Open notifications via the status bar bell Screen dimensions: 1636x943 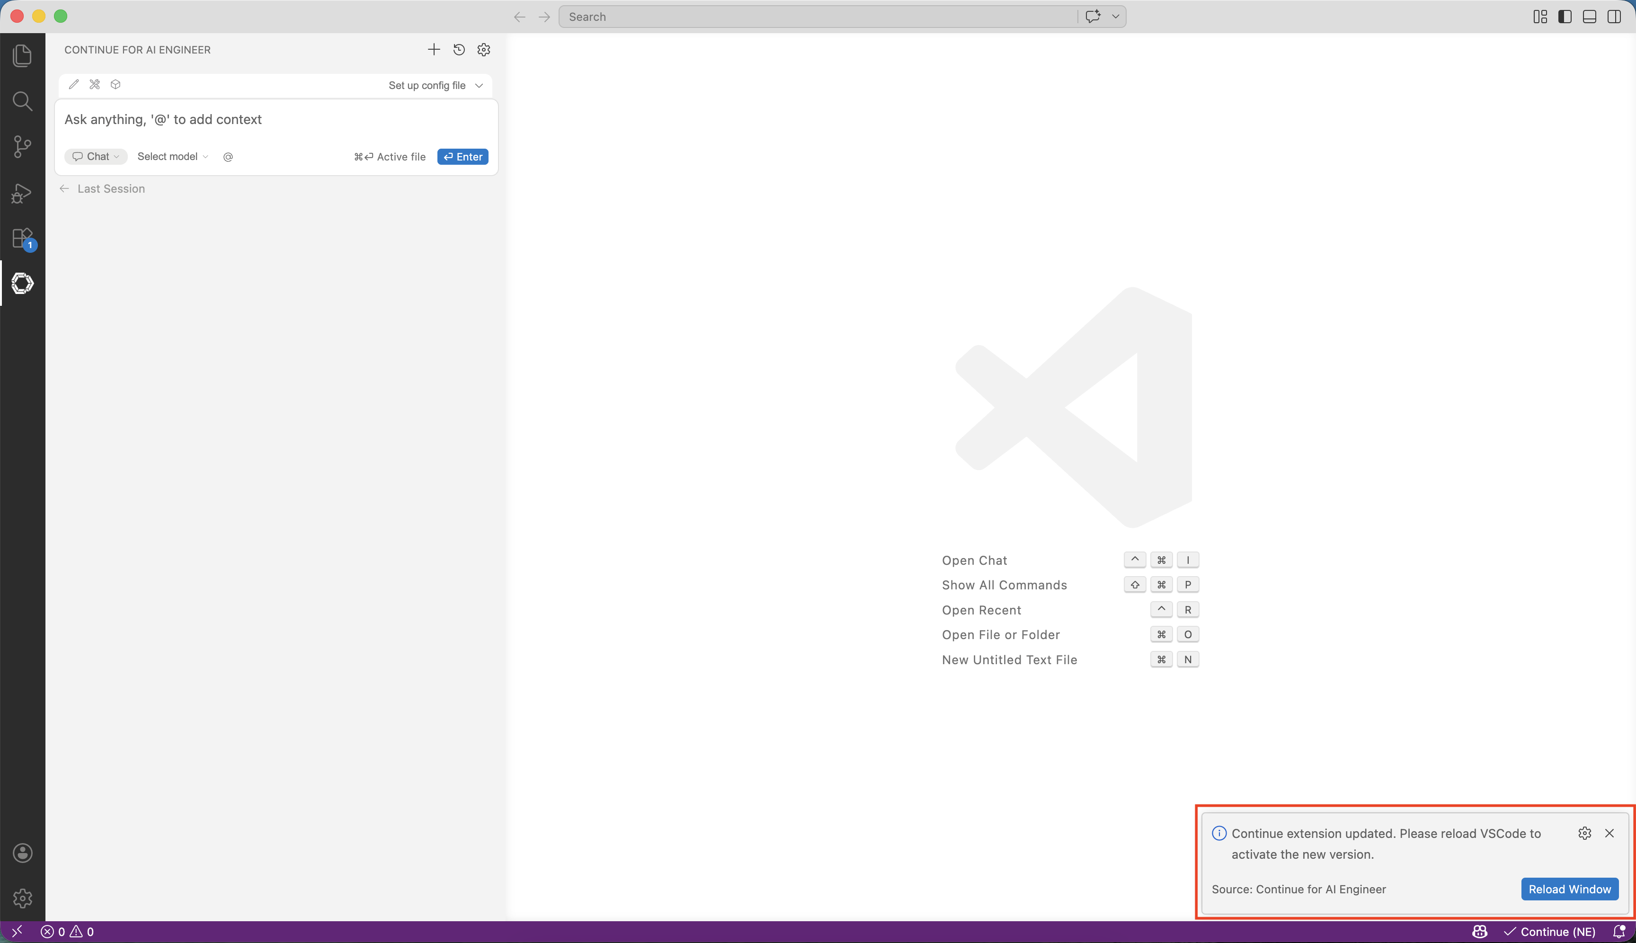tap(1621, 931)
